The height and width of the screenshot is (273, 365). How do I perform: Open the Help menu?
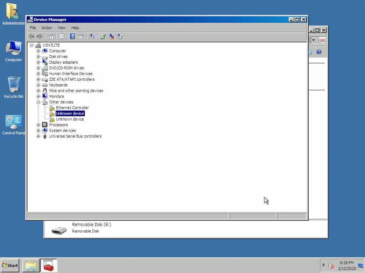point(75,28)
